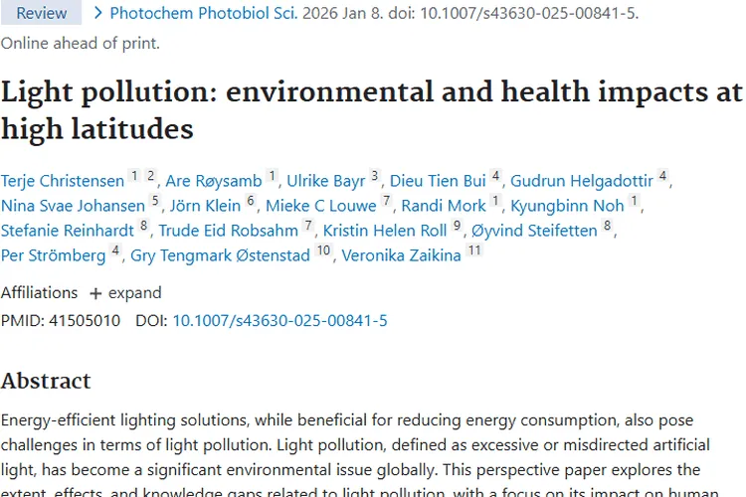The width and height of the screenshot is (746, 497).
Task: Click the chevron before the journal name
Action: [x=97, y=14]
